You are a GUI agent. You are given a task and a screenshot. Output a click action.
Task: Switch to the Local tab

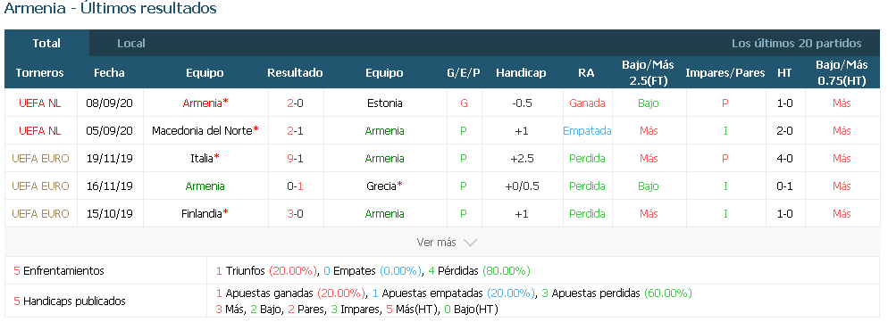pyautogui.click(x=131, y=43)
